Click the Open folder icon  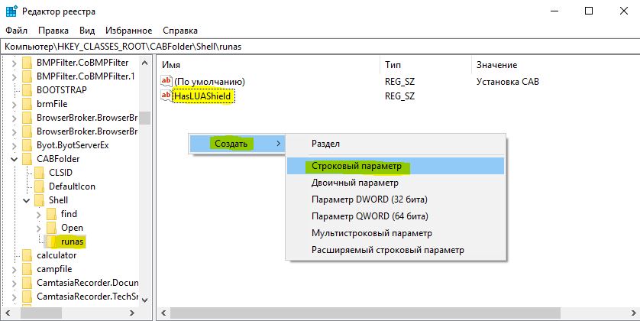tap(51, 228)
